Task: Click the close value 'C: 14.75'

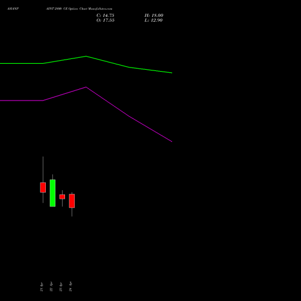Action: tap(105, 15)
